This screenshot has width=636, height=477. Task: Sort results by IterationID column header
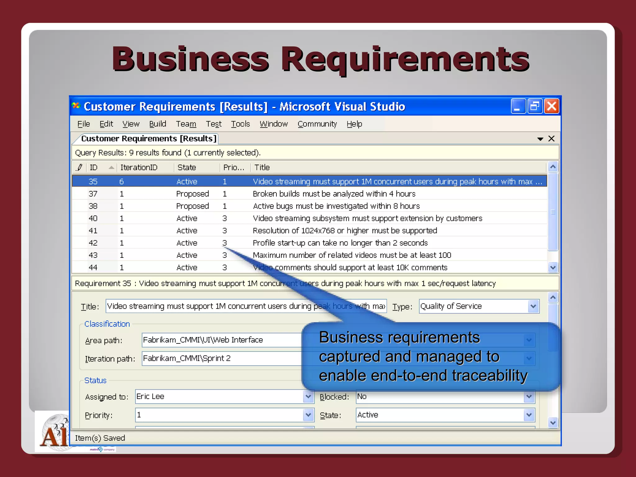click(146, 167)
